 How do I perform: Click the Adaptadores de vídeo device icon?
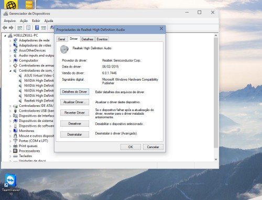point(15,46)
